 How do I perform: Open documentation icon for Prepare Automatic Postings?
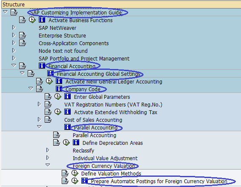[65, 181]
